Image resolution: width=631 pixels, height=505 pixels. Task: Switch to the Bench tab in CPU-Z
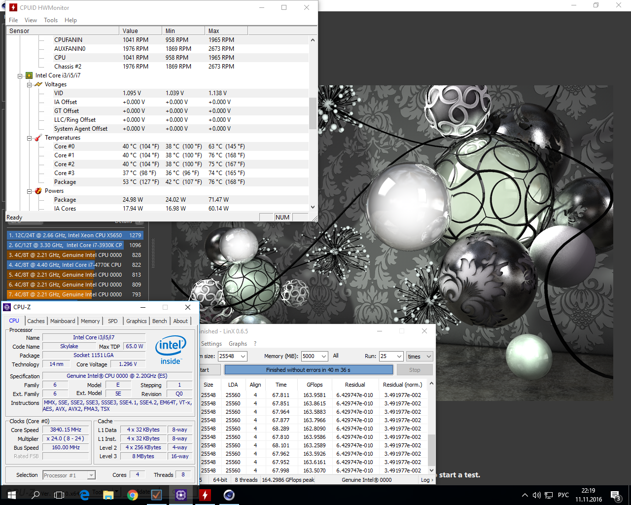point(160,321)
